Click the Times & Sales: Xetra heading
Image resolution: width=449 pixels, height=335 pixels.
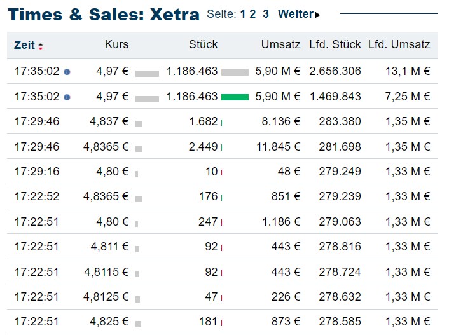[x=104, y=15]
